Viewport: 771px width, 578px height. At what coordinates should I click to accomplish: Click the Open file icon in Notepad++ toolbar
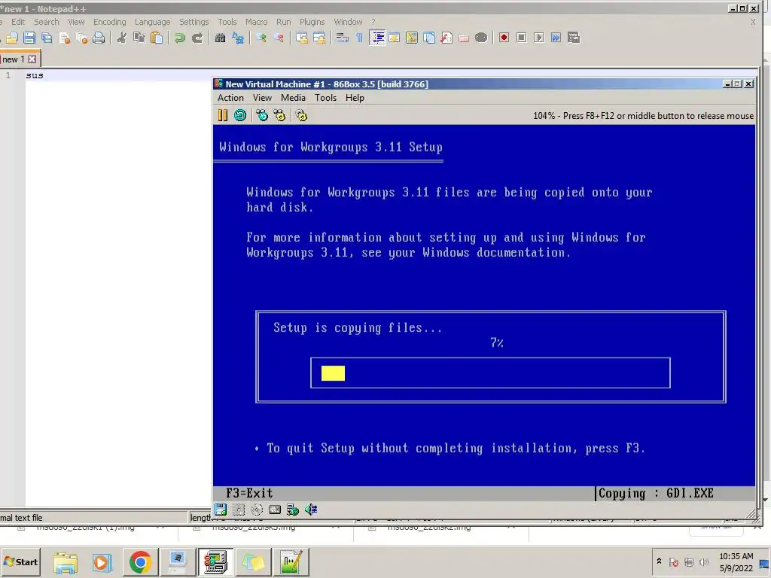click(x=12, y=38)
